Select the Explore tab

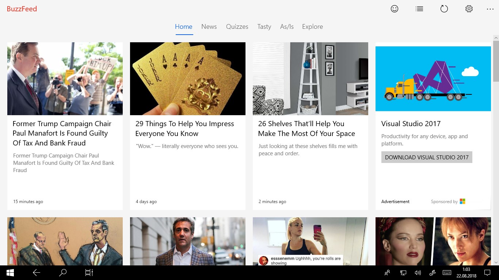[312, 27]
